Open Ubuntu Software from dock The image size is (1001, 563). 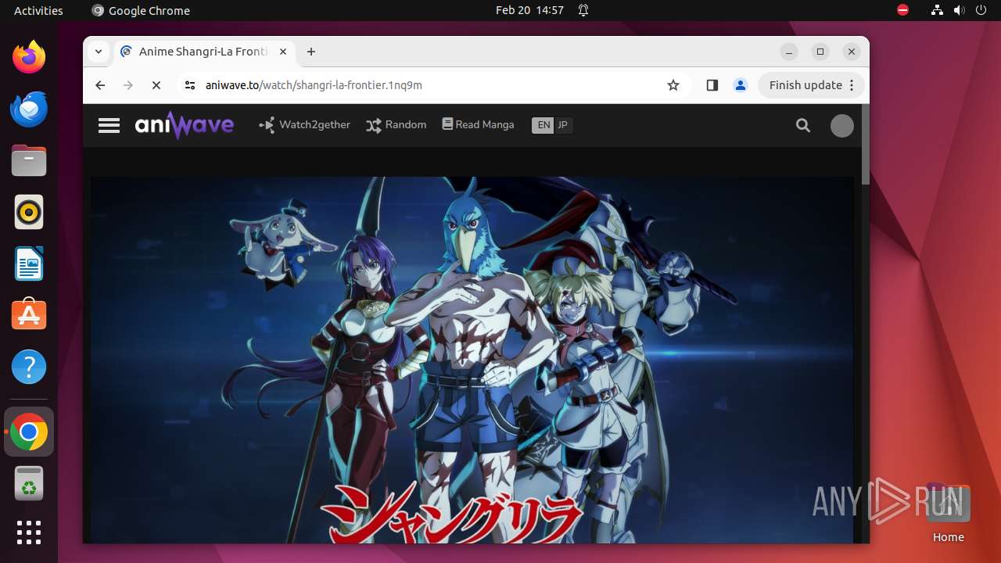29,315
